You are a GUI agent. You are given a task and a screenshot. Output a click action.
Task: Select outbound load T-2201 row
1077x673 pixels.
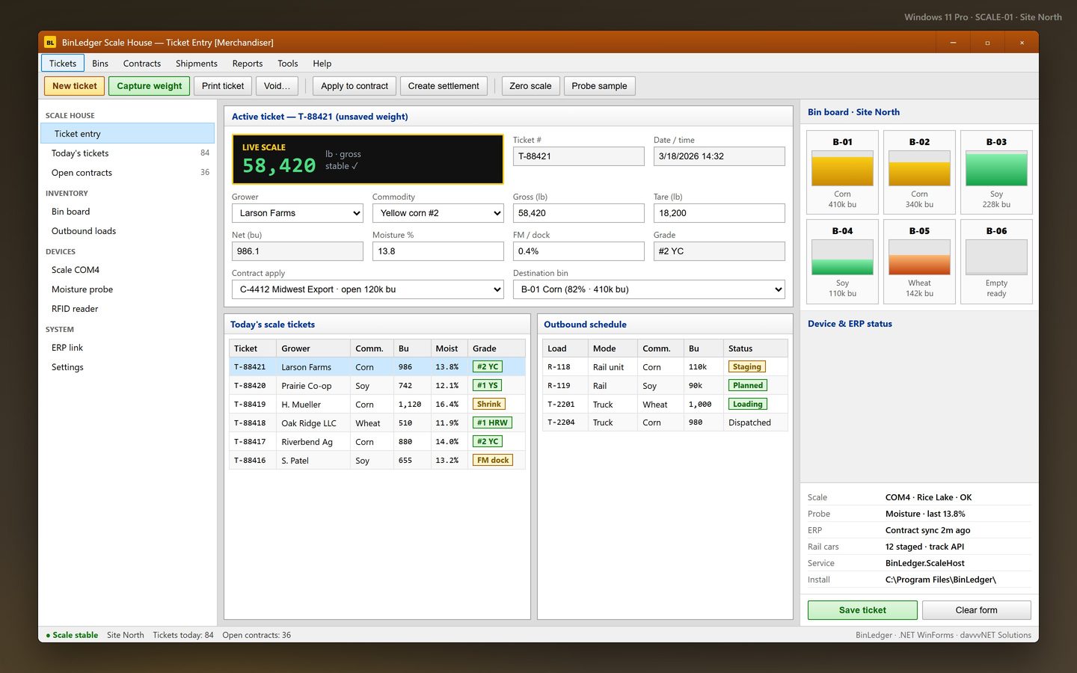click(665, 405)
